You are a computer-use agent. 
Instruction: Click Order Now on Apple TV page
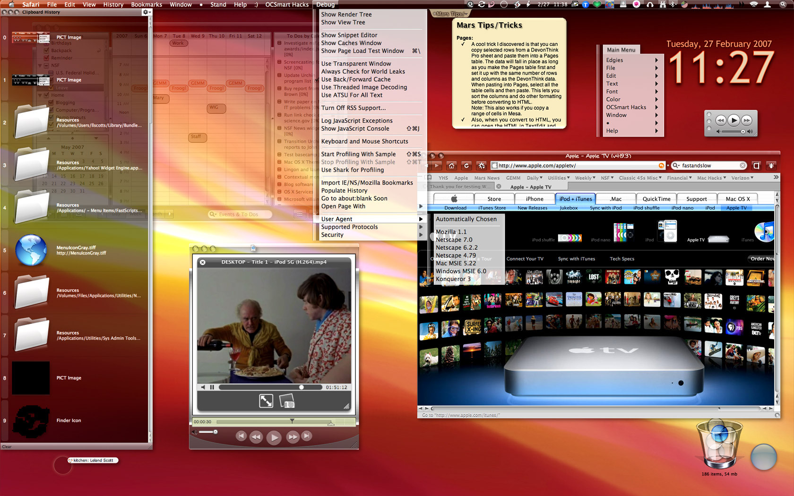point(762,259)
